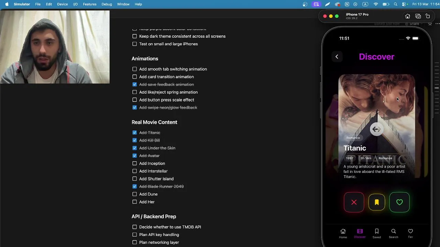Tap the green heart like button
The width and height of the screenshot is (440, 247).
pyautogui.click(x=399, y=202)
